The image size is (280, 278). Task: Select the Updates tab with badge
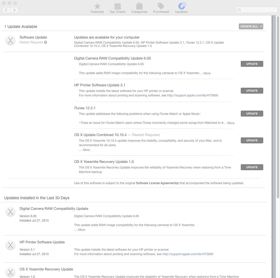coord(181,8)
